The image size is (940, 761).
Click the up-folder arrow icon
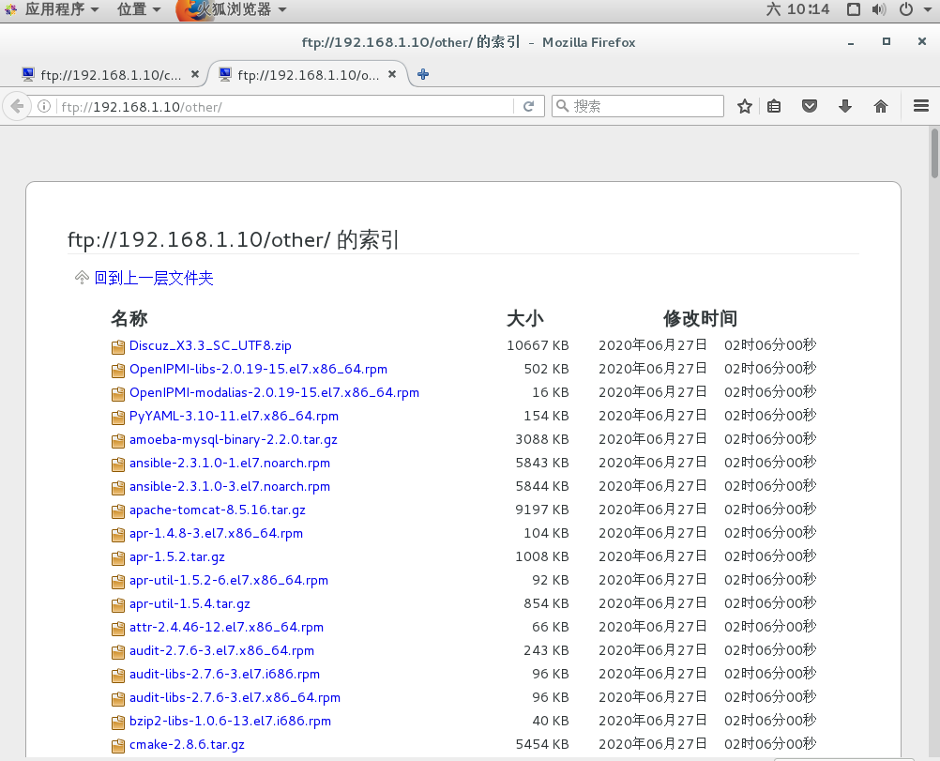tap(82, 278)
